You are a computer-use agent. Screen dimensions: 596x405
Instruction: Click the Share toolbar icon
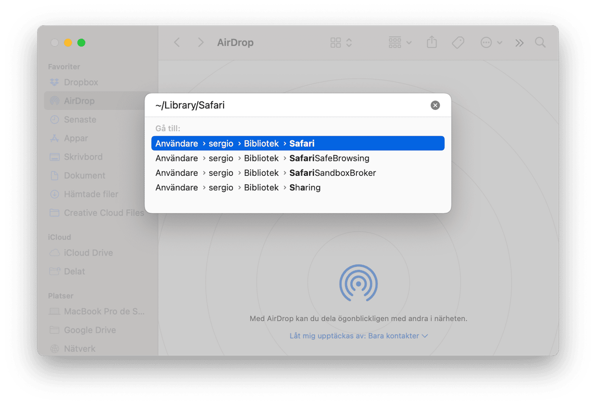[x=431, y=42]
